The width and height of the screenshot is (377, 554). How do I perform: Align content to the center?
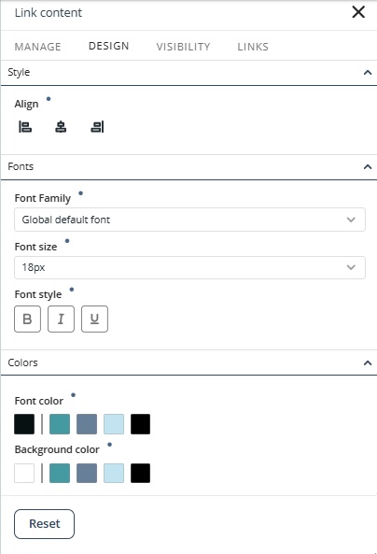[61, 126]
